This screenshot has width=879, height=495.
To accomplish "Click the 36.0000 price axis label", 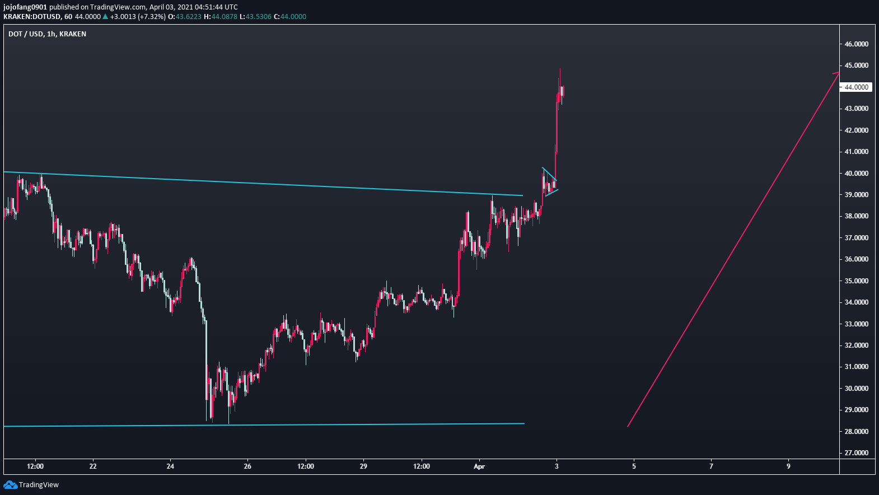I will (857, 259).
